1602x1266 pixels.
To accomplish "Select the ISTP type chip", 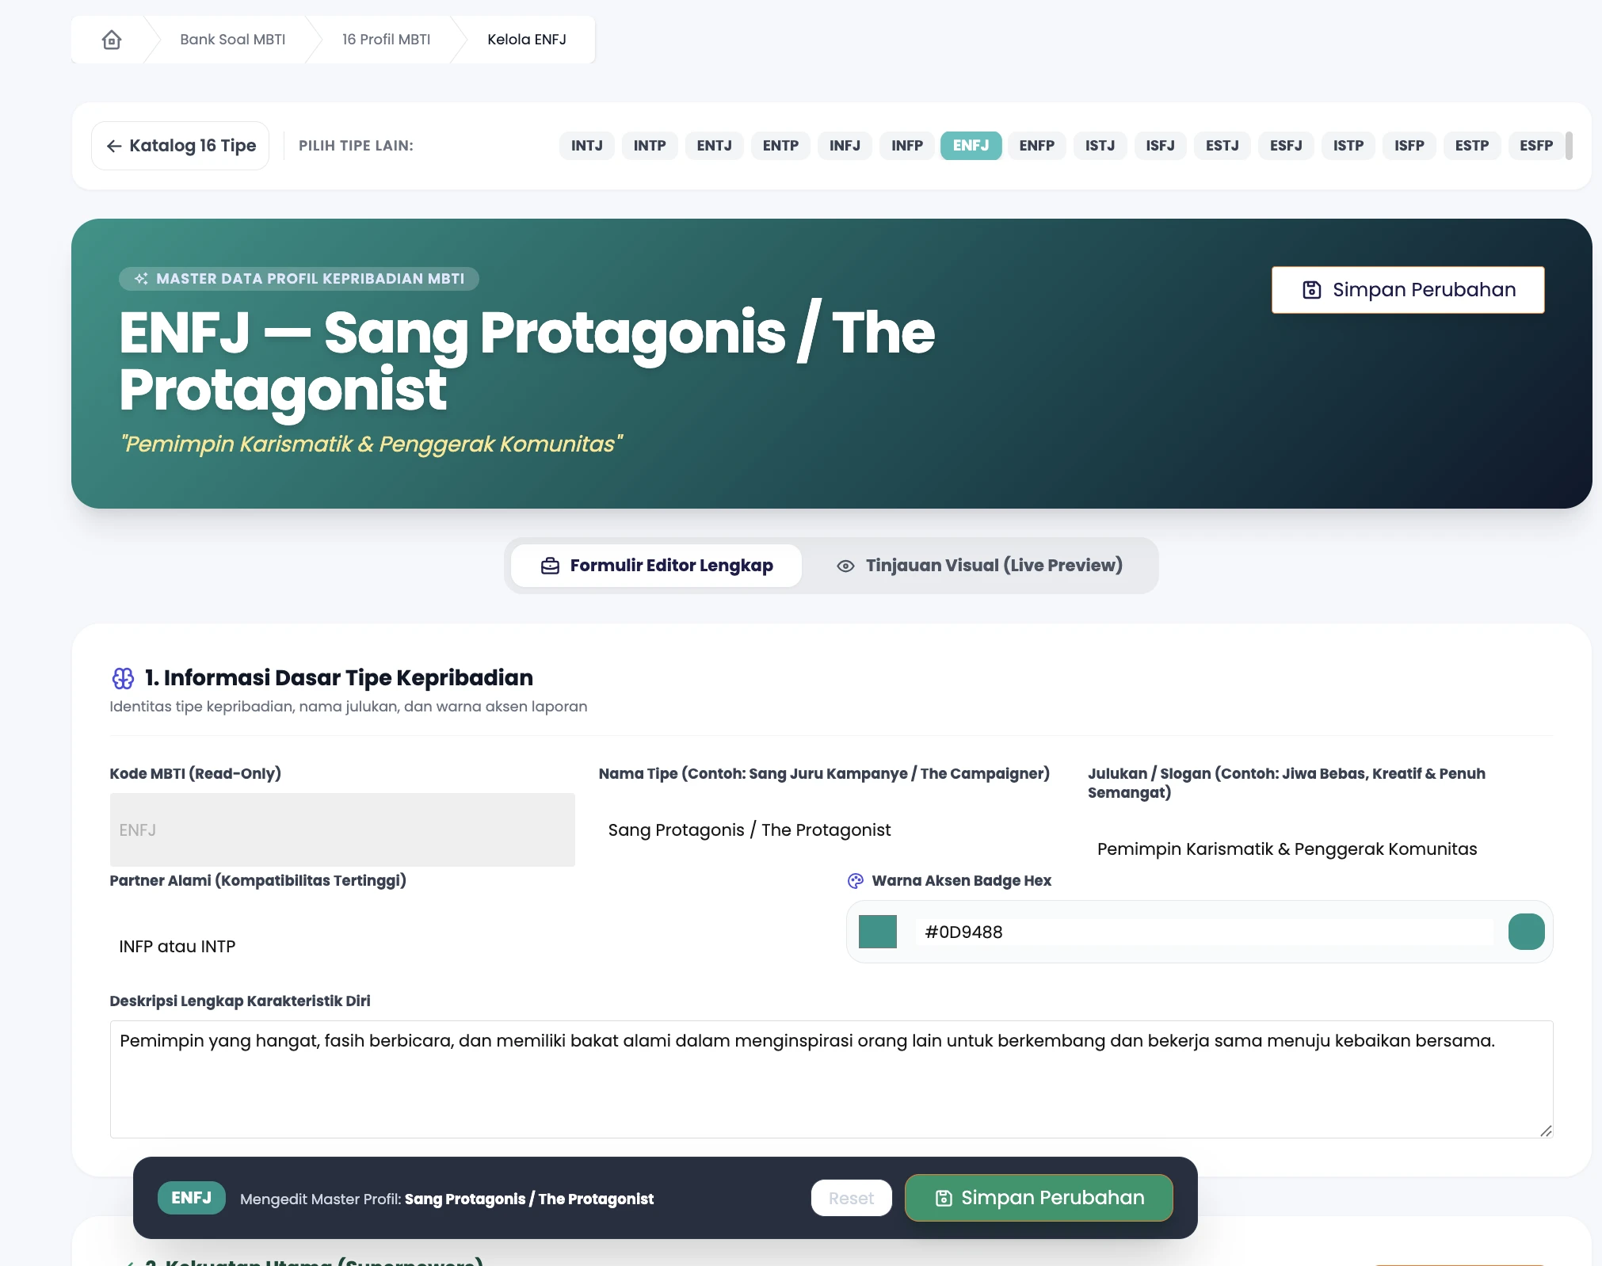I will (x=1348, y=146).
